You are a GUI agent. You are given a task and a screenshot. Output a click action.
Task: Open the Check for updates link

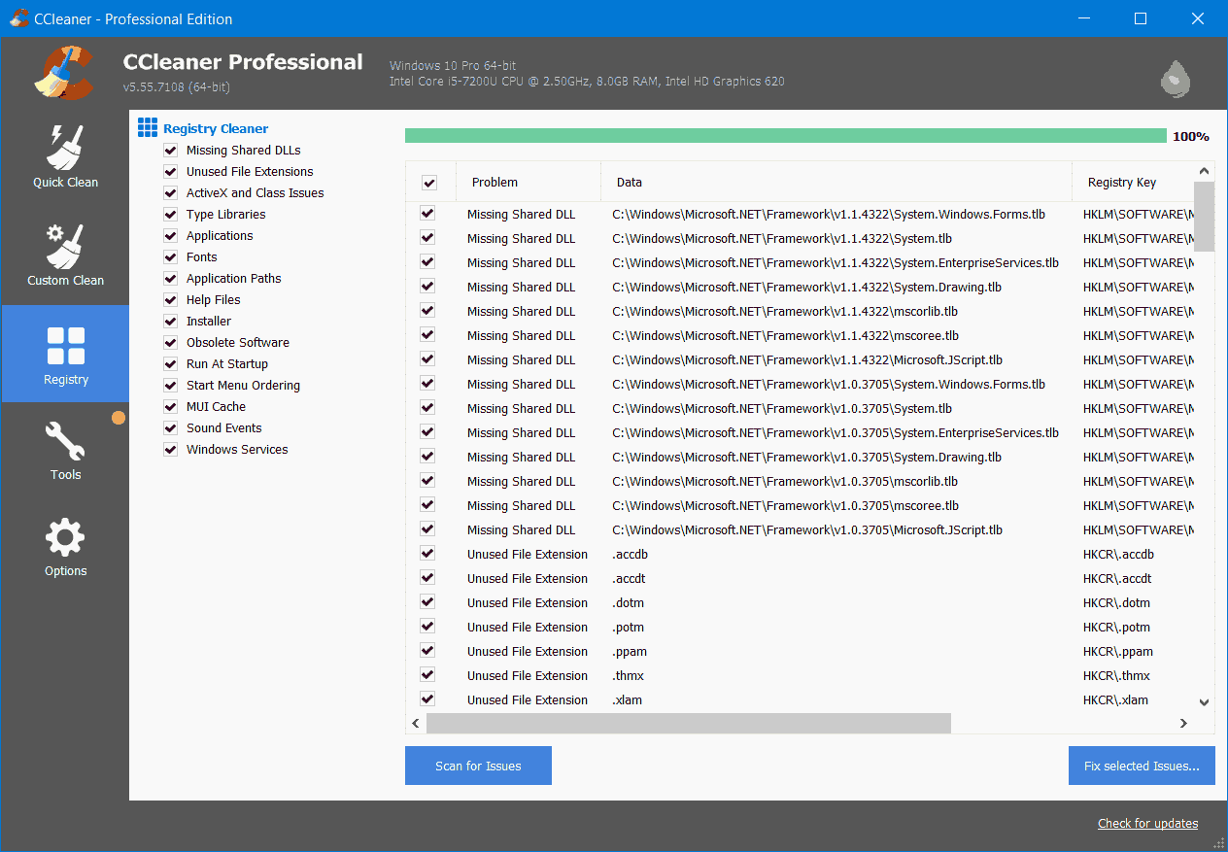coord(1147,823)
